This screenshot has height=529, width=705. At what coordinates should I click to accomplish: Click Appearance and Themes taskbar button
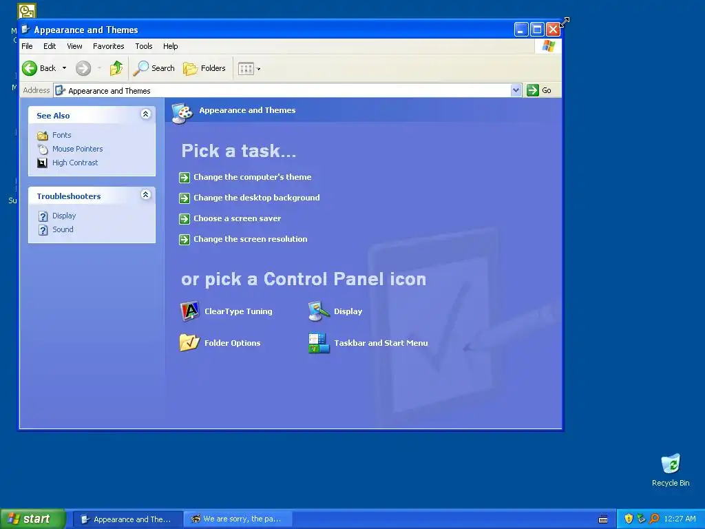click(127, 519)
